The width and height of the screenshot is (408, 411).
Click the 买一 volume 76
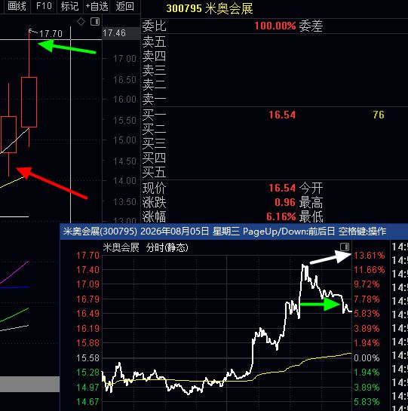click(x=379, y=115)
